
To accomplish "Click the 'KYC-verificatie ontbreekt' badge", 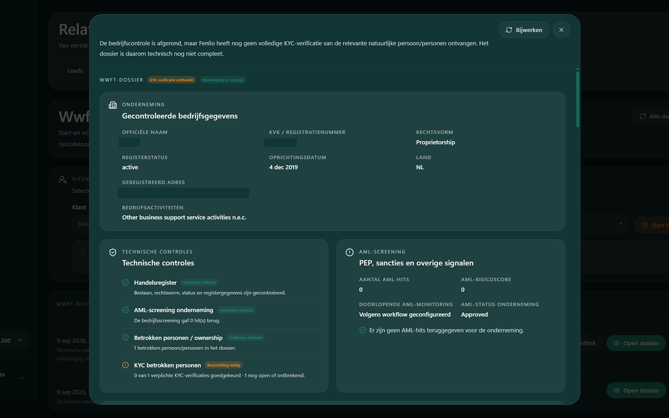I will [171, 80].
